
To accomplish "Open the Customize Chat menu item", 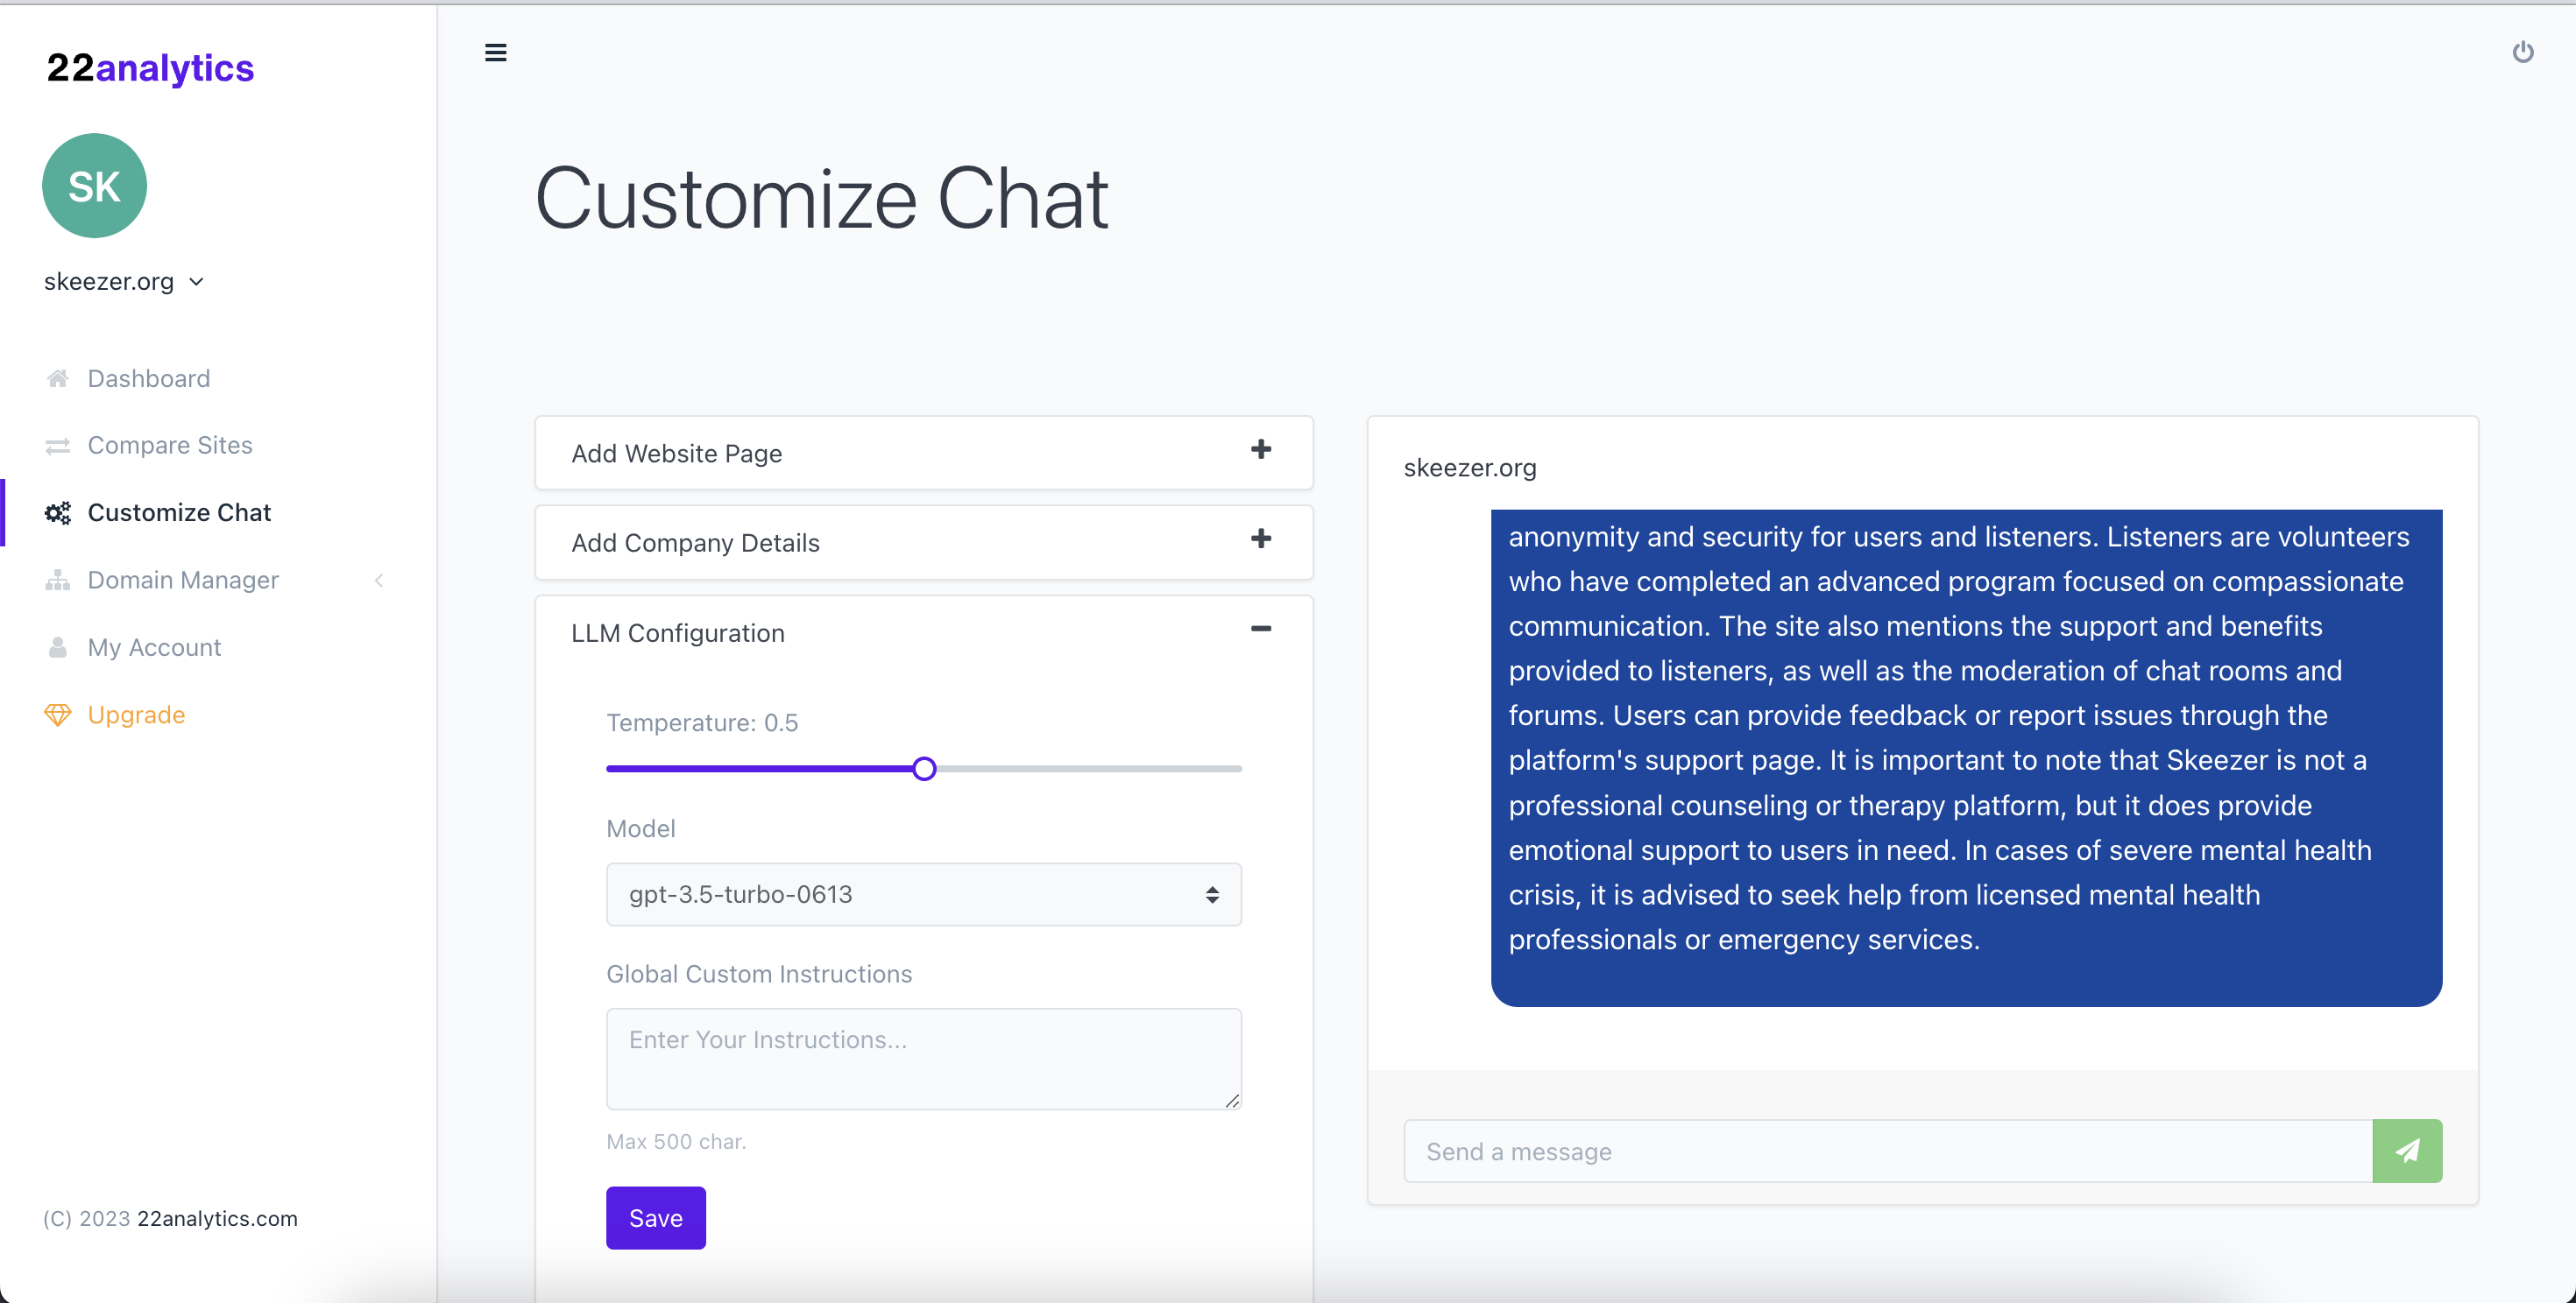I will pos(179,512).
